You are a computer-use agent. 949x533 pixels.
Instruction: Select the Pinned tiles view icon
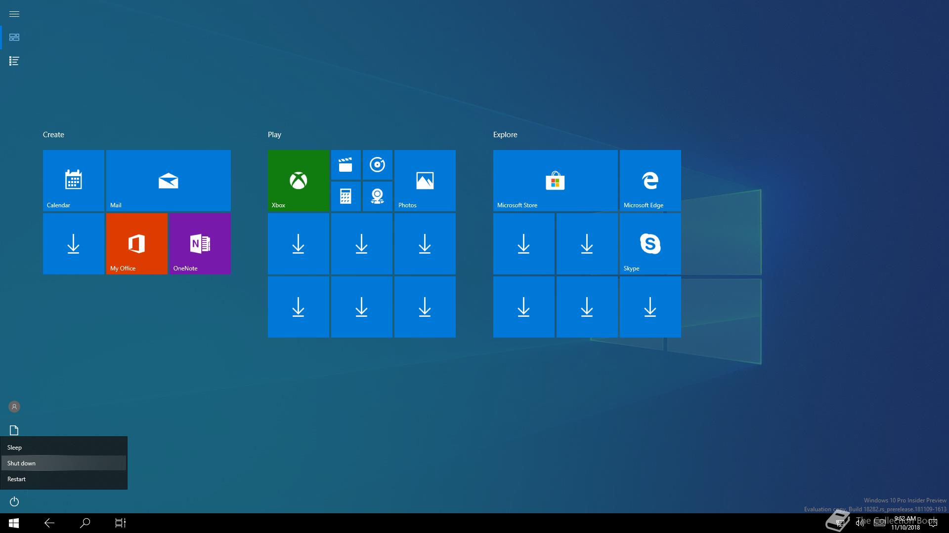[14, 38]
